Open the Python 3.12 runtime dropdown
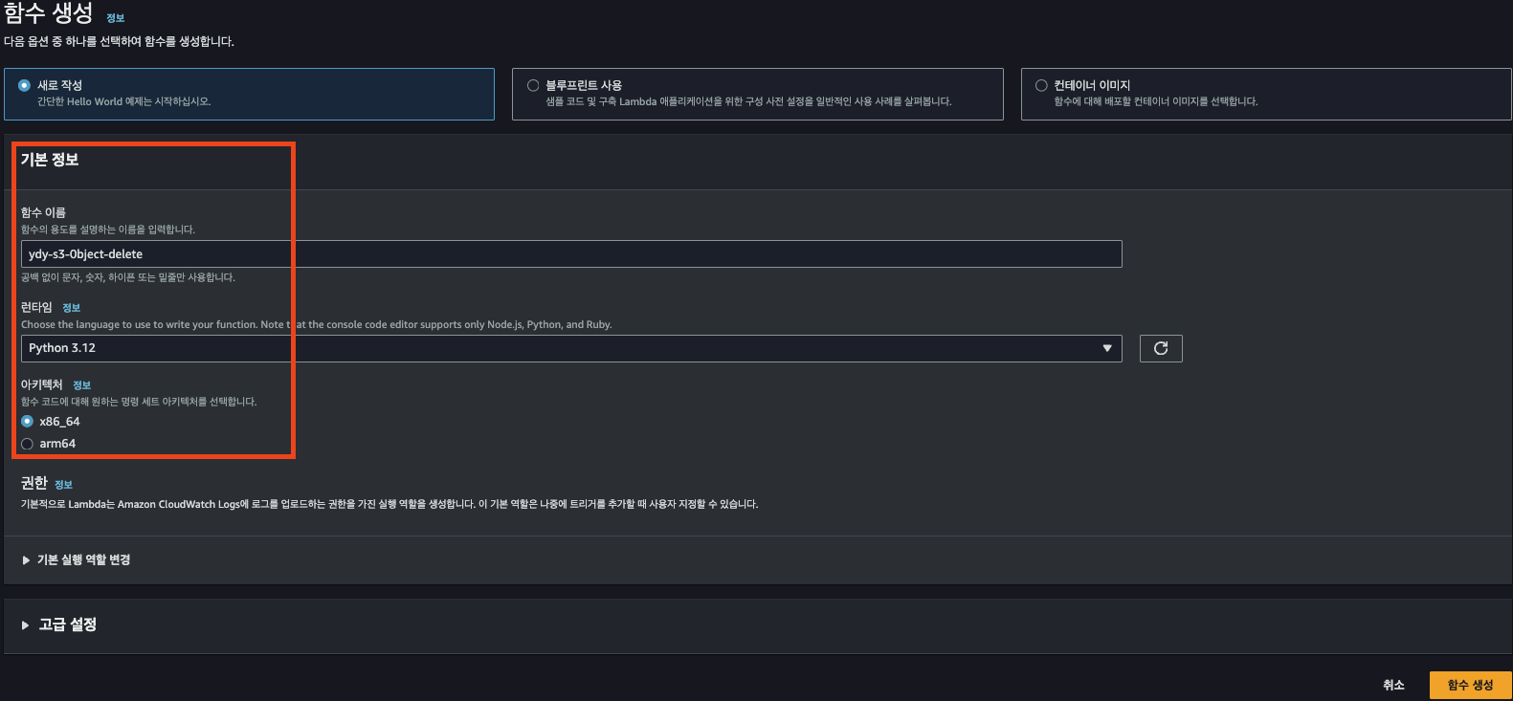This screenshot has width=1513, height=701. point(570,348)
